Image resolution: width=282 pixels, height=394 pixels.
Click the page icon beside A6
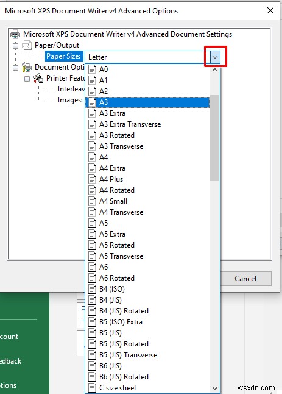pyautogui.click(x=92, y=267)
